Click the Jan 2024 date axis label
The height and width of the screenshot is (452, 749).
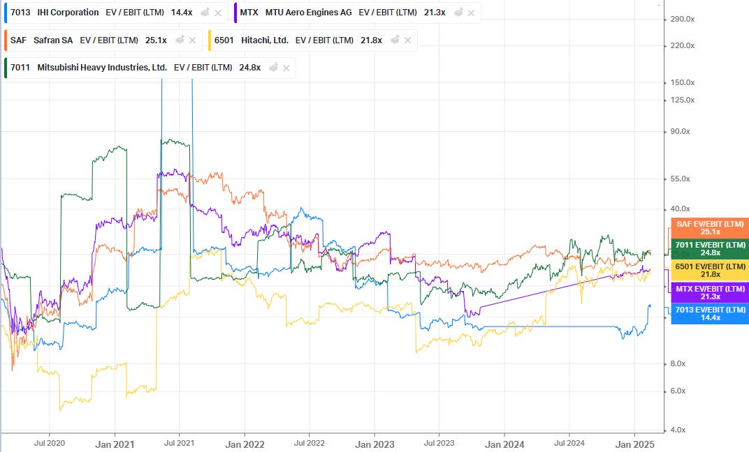[x=504, y=444]
